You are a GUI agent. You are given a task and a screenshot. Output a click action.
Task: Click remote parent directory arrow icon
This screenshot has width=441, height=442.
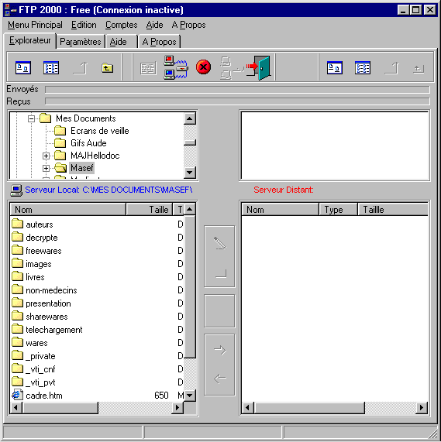pyautogui.click(x=391, y=68)
